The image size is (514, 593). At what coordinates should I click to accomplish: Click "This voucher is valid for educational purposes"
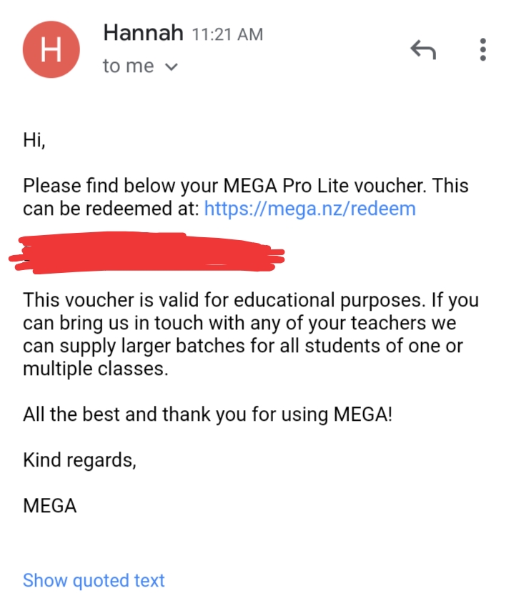[193, 299]
